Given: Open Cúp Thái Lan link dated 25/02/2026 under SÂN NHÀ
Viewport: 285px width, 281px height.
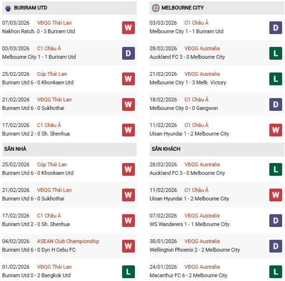Looking at the screenshot, I should [52, 164].
